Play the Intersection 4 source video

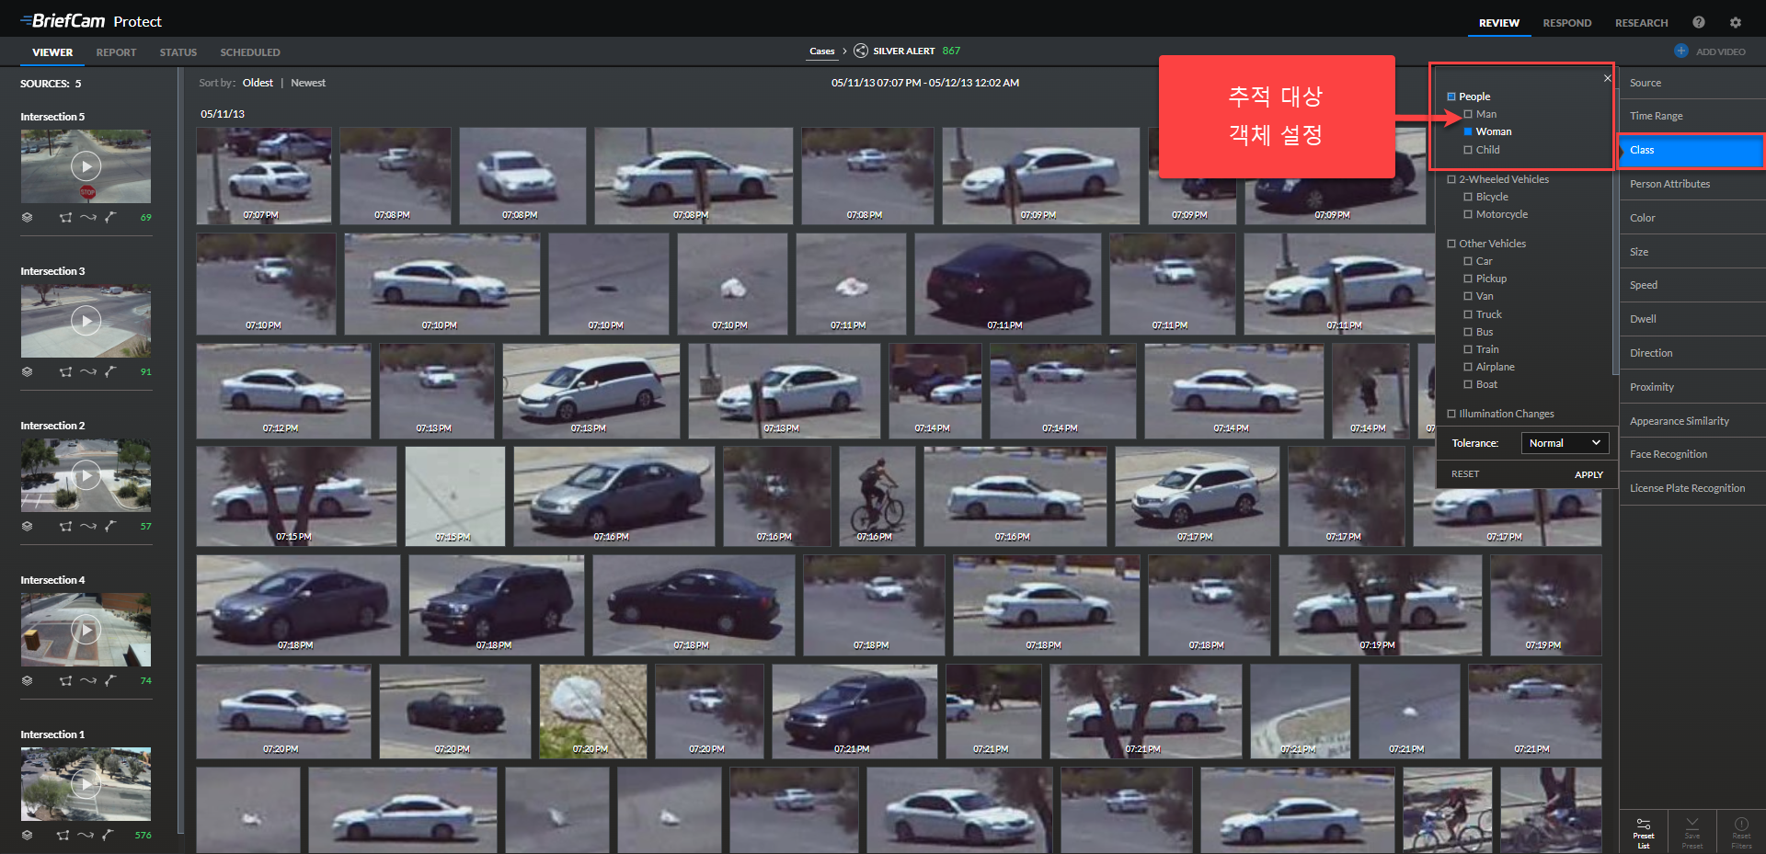click(x=86, y=630)
